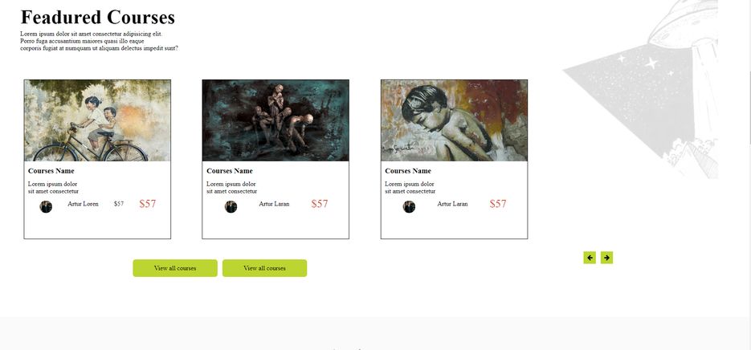Click the right arrow carousel button
The image size is (751, 350).
[607, 258]
